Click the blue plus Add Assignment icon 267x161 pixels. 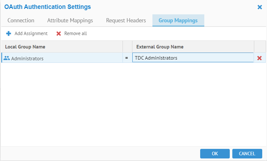pyautogui.click(x=9, y=33)
